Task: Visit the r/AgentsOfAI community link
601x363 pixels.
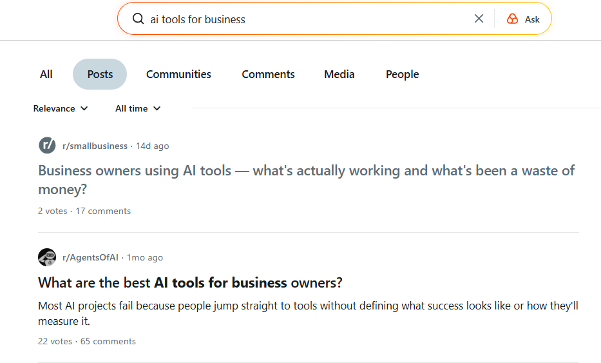Action: click(90, 258)
